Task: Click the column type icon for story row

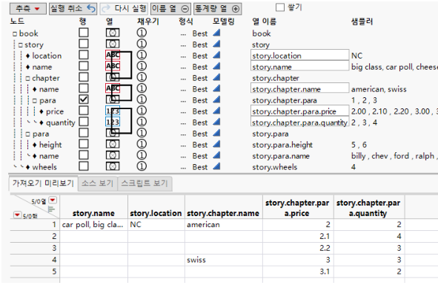Action: [x=113, y=45]
